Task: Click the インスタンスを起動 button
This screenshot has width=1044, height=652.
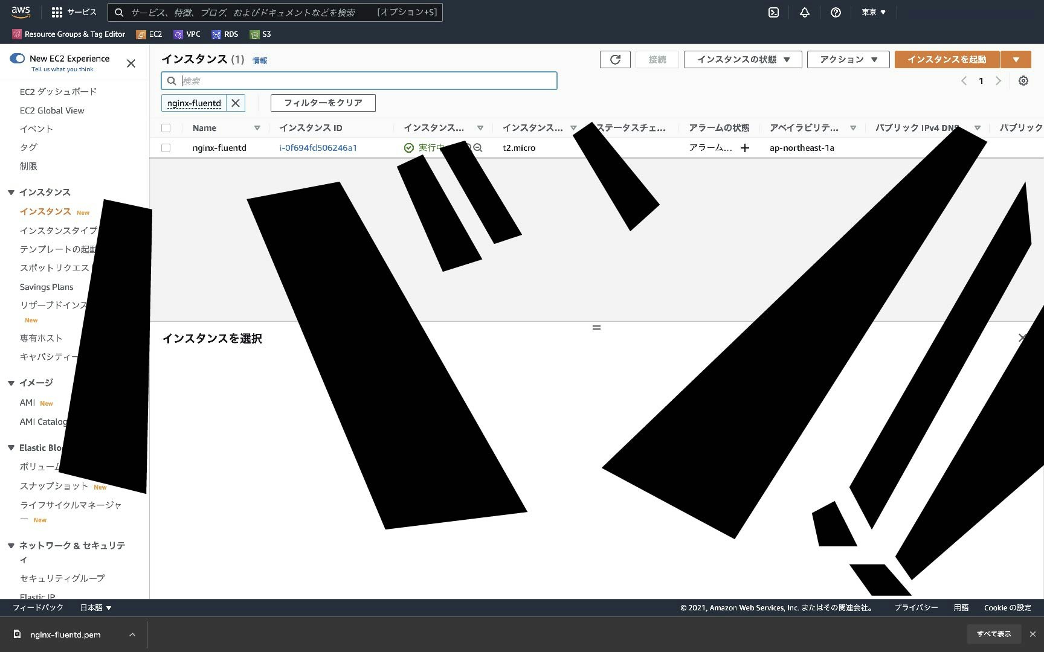Action: [947, 59]
